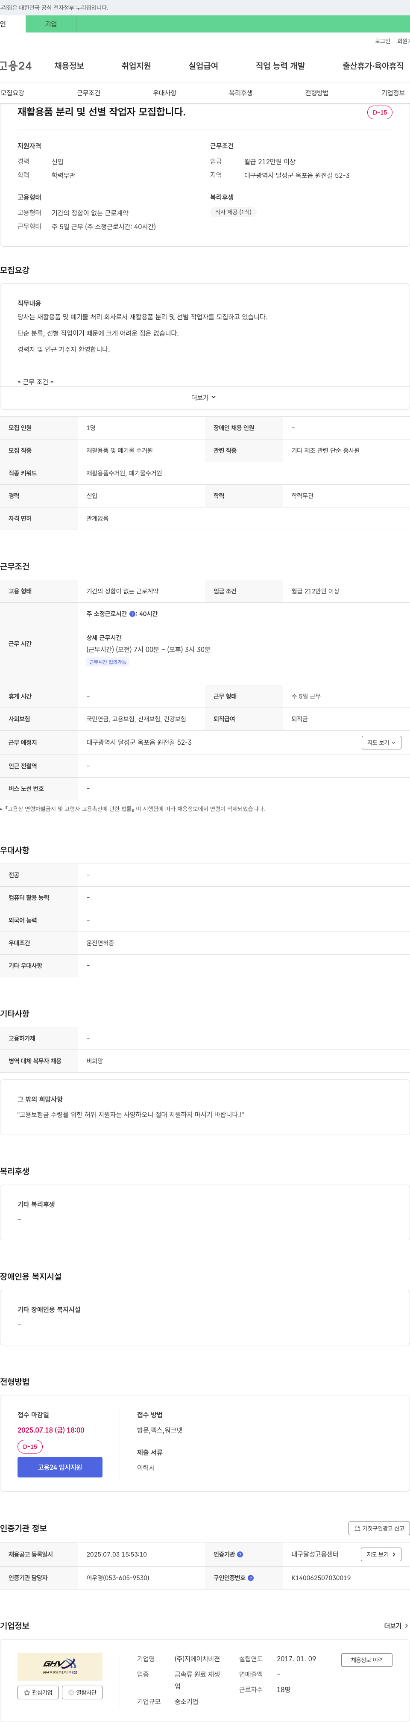Click the GHV company logo thumbnail
The height and width of the screenshot is (1722, 410).
[60, 1666]
